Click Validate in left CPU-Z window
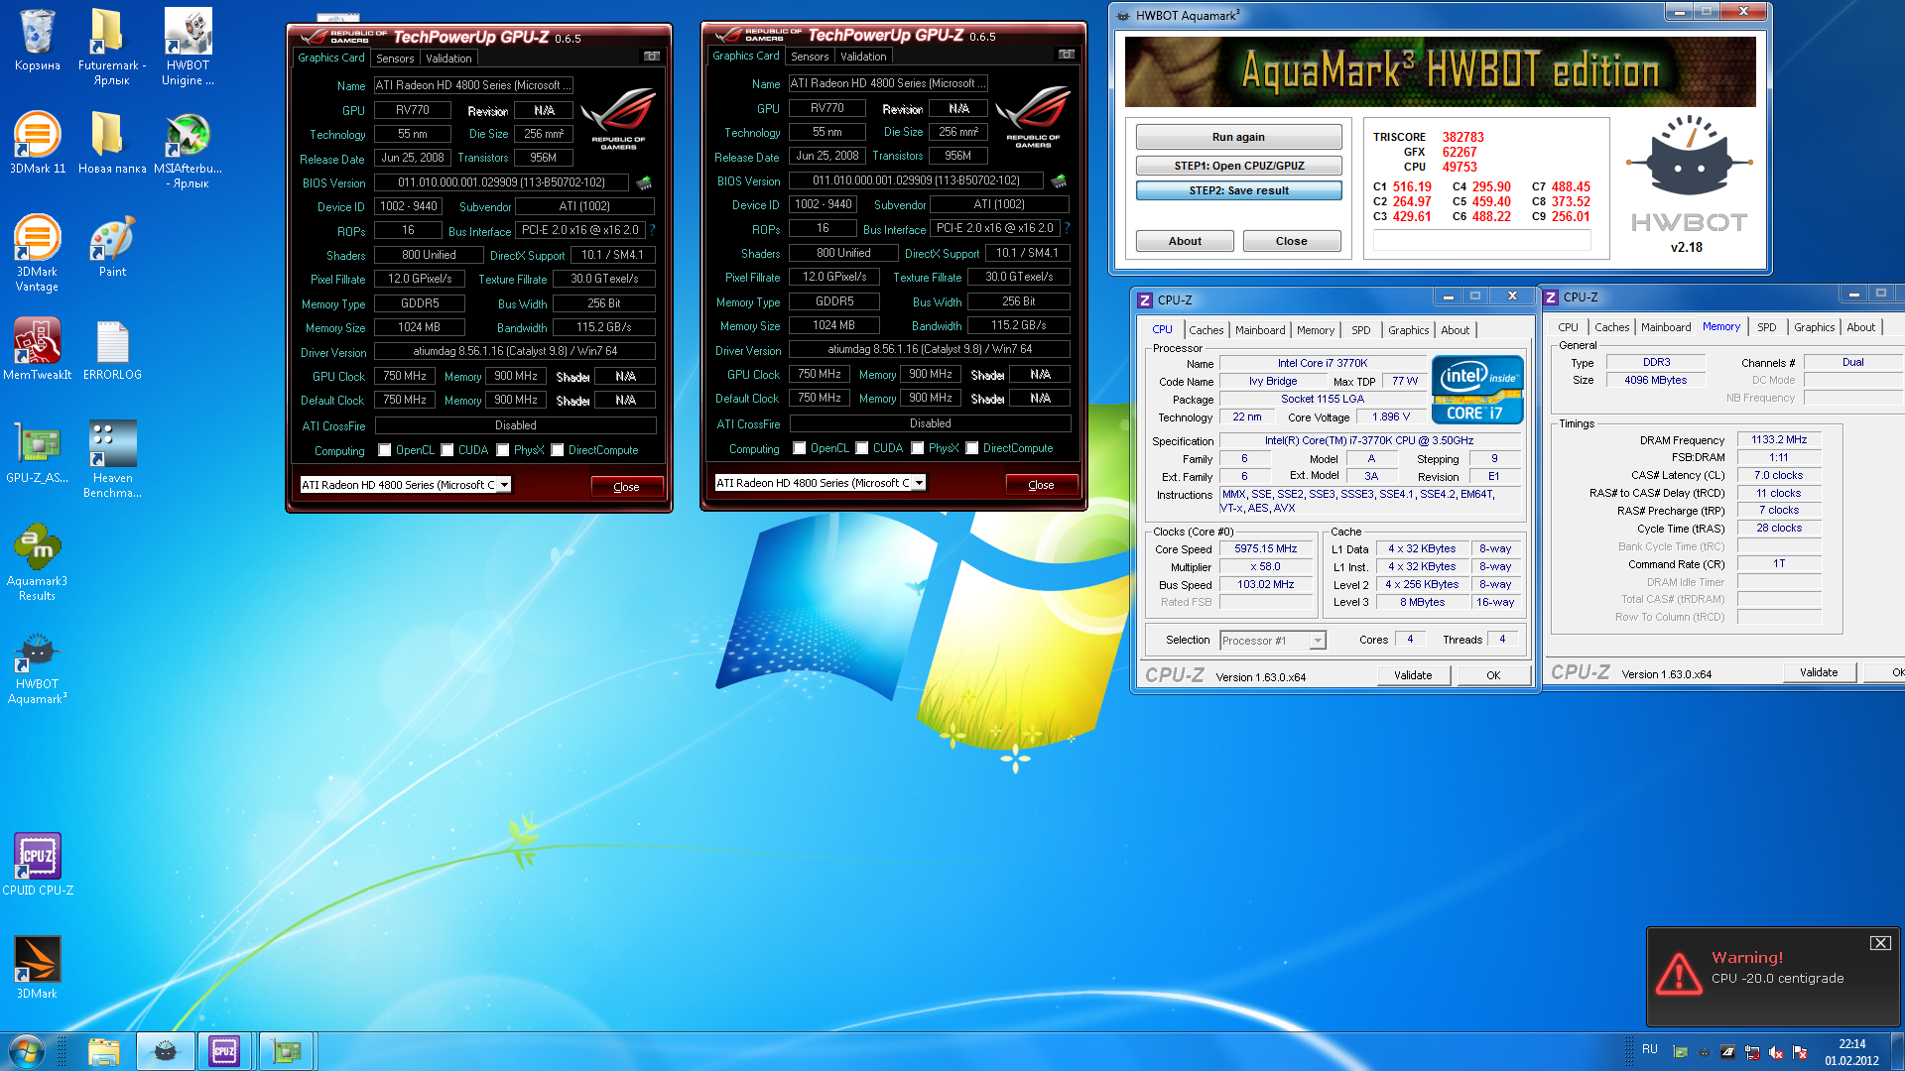Image resolution: width=1905 pixels, height=1071 pixels. (1413, 675)
